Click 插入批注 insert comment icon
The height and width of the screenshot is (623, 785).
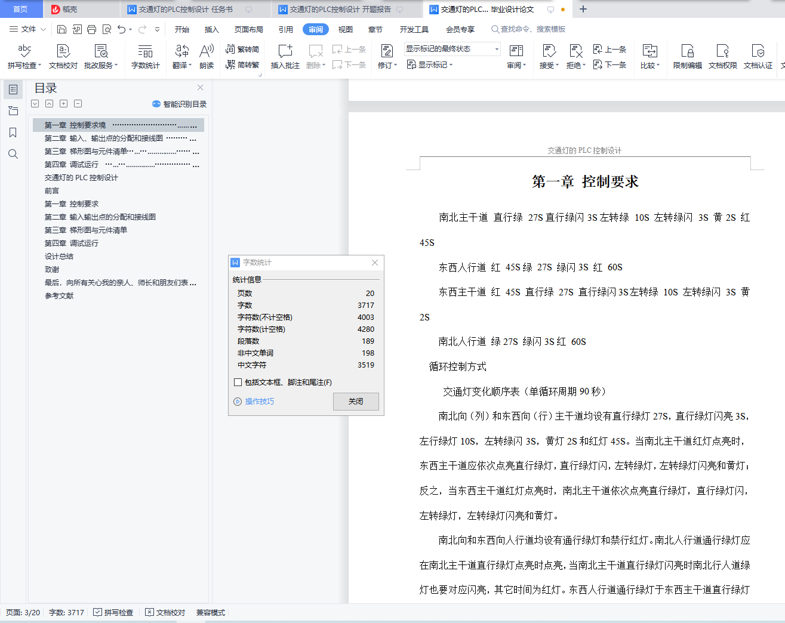coord(285,57)
